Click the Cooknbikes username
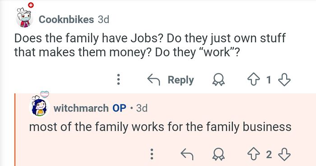Viewport: 316px width, 166px height. point(66,19)
